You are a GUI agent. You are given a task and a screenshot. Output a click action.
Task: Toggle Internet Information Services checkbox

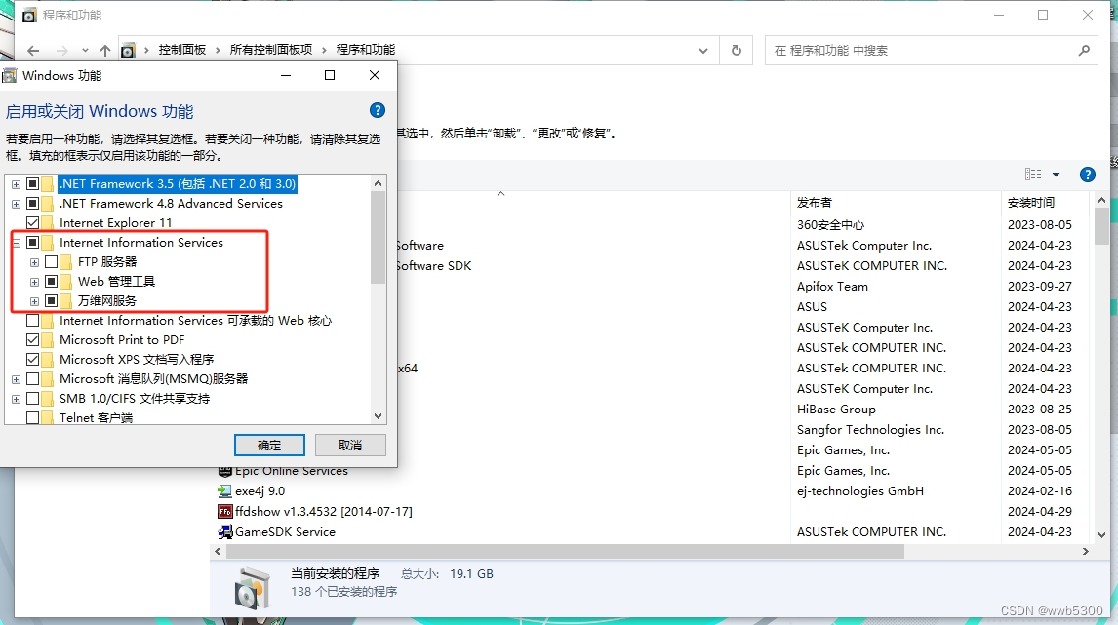(33, 243)
